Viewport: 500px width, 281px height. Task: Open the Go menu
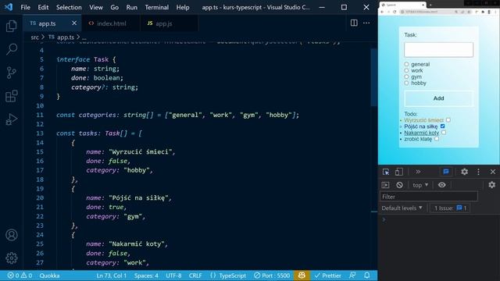pos(115,7)
